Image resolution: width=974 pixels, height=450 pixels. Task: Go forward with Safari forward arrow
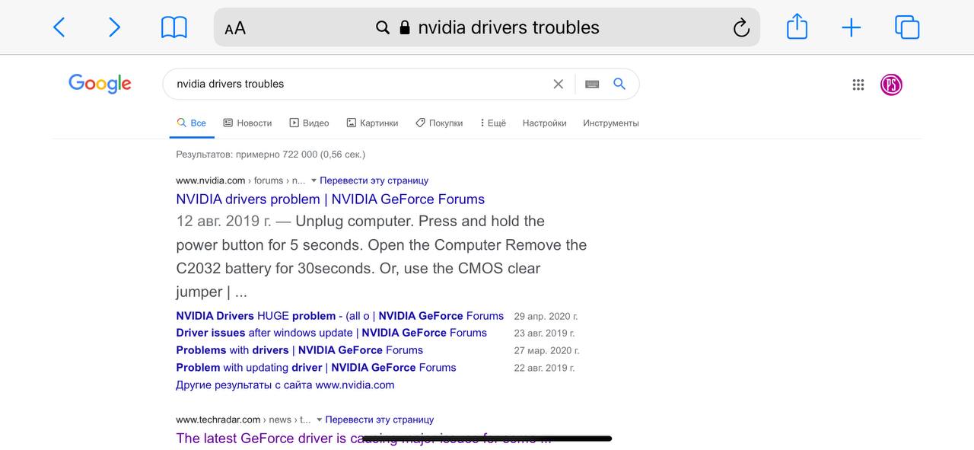114,27
